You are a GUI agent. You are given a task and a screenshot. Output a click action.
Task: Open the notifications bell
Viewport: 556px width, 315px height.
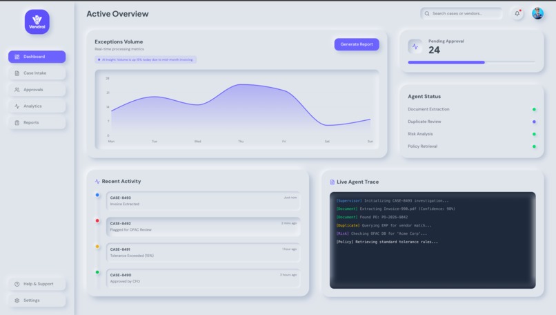(517, 14)
